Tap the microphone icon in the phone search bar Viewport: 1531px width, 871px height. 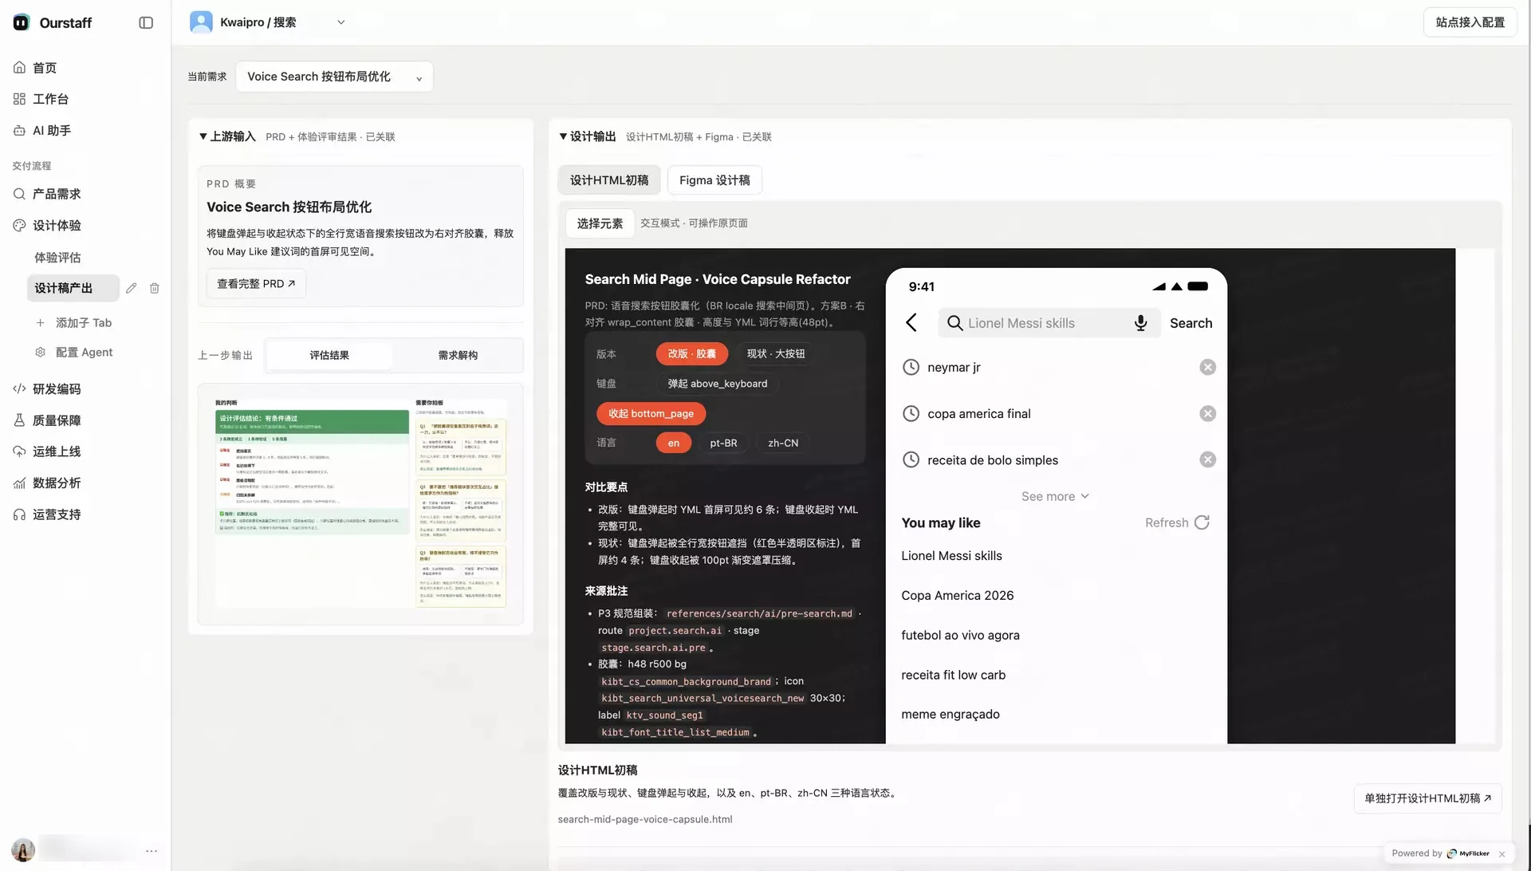[x=1141, y=323]
